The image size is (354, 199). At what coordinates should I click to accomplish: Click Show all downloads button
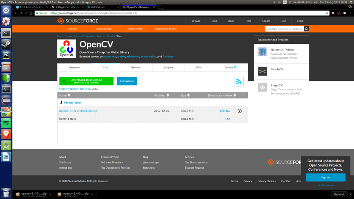pos(339,194)
